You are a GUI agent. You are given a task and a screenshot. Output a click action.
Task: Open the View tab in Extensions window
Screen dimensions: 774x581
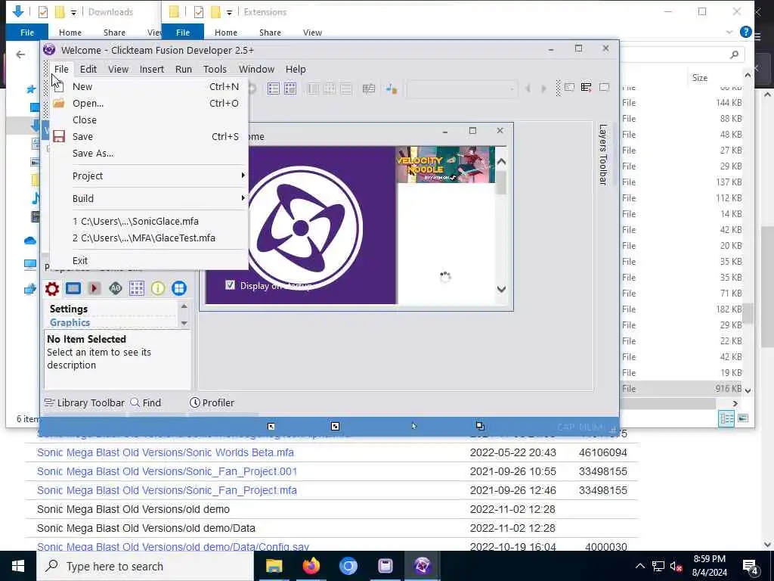(x=312, y=33)
